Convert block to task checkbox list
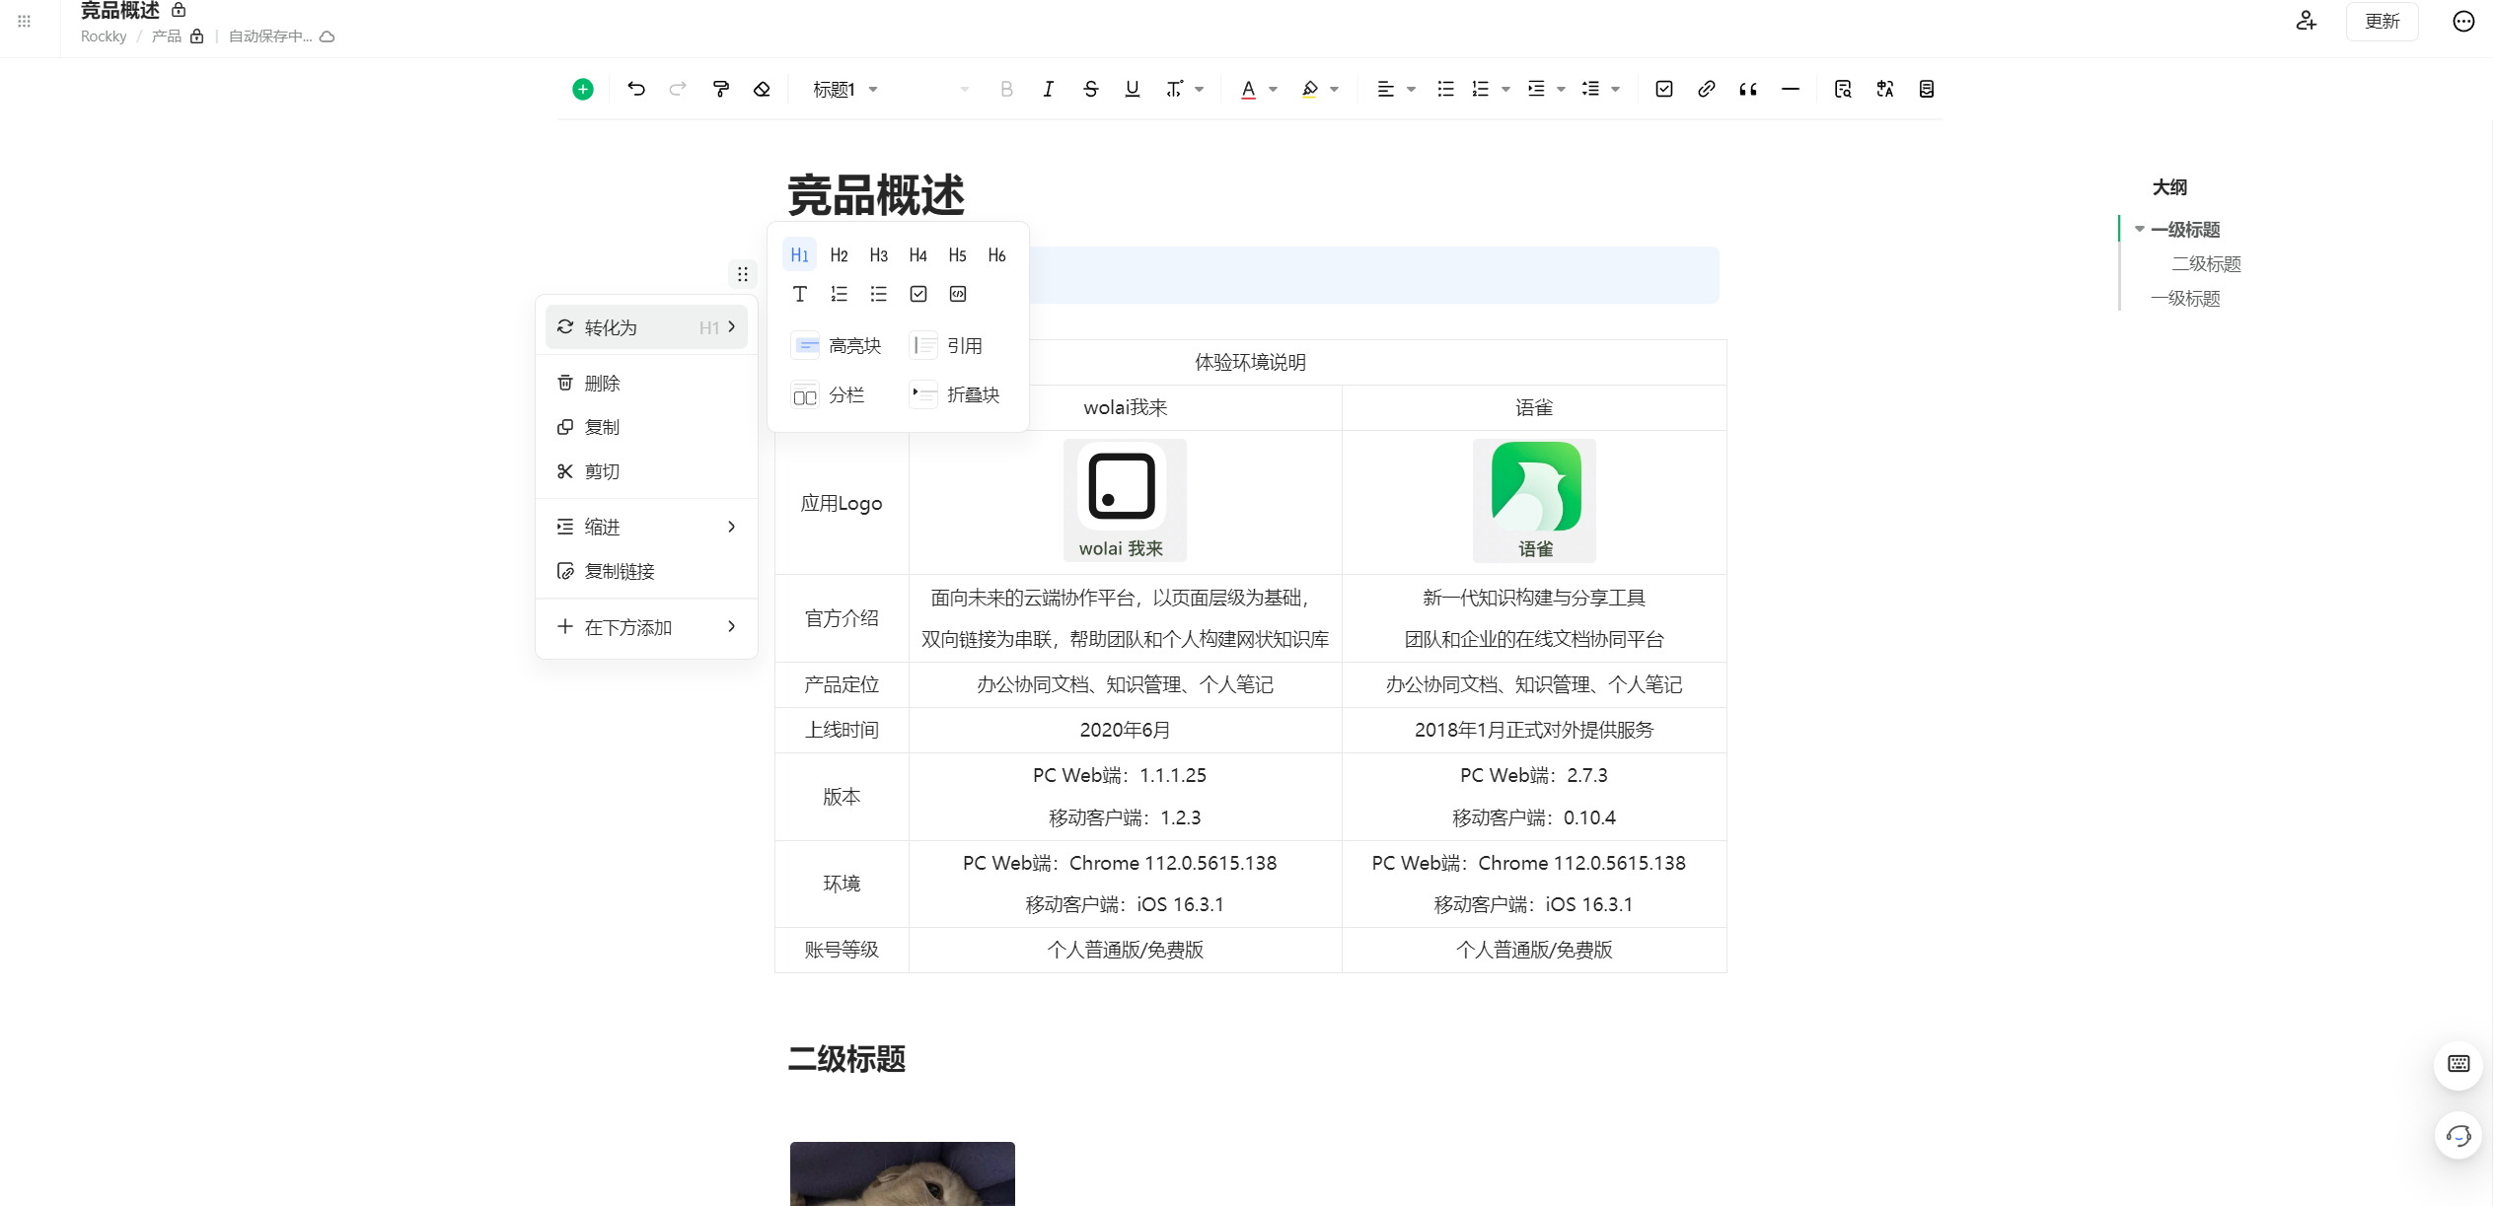The image size is (2493, 1206). click(918, 294)
